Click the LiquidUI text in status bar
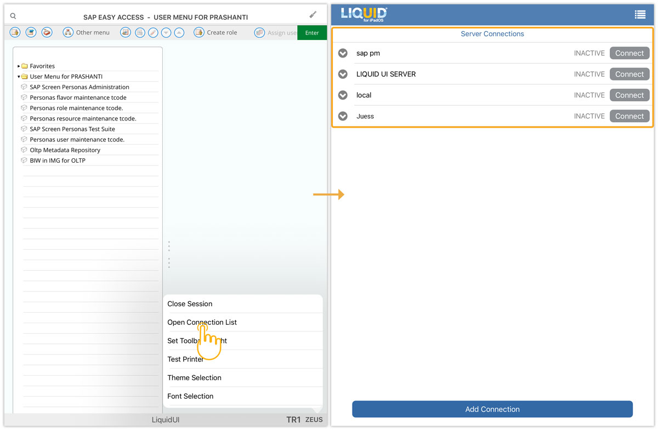Viewport: 658px width, 430px height. 166,420
